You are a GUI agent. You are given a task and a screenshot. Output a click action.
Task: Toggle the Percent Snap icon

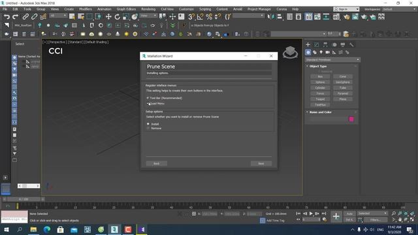coord(209,17)
